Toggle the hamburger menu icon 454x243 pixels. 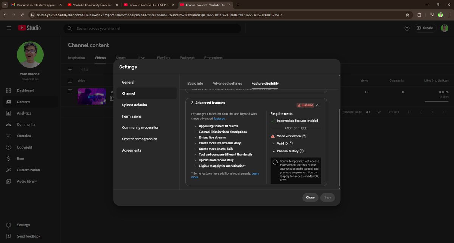[x=9, y=28]
